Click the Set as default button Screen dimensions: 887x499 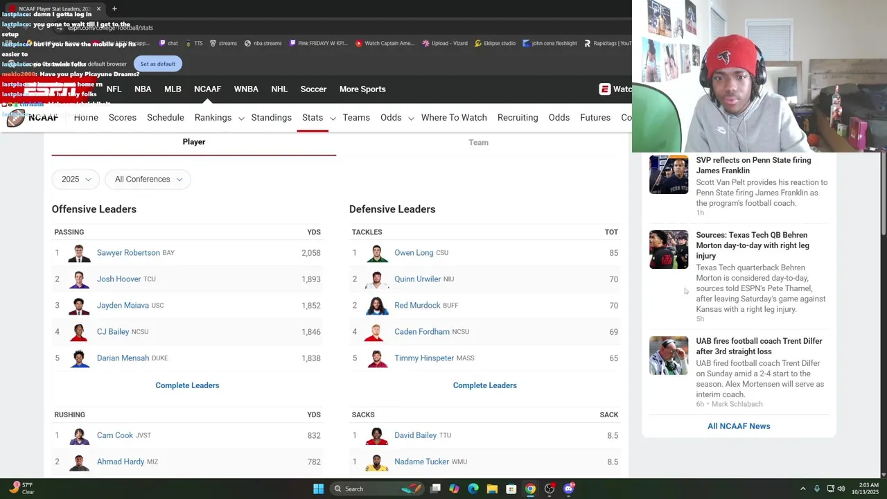click(158, 64)
